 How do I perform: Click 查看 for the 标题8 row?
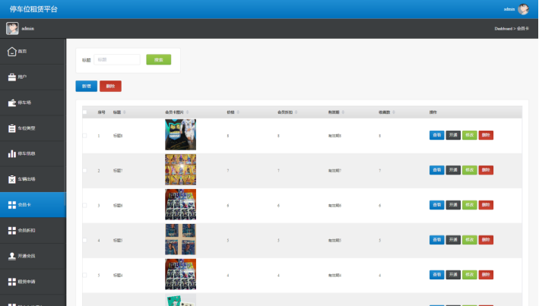pyautogui.click(x=436, y=135)
